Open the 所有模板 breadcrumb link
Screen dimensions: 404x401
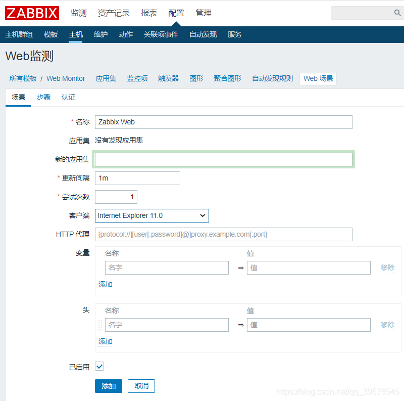(23, 78)
